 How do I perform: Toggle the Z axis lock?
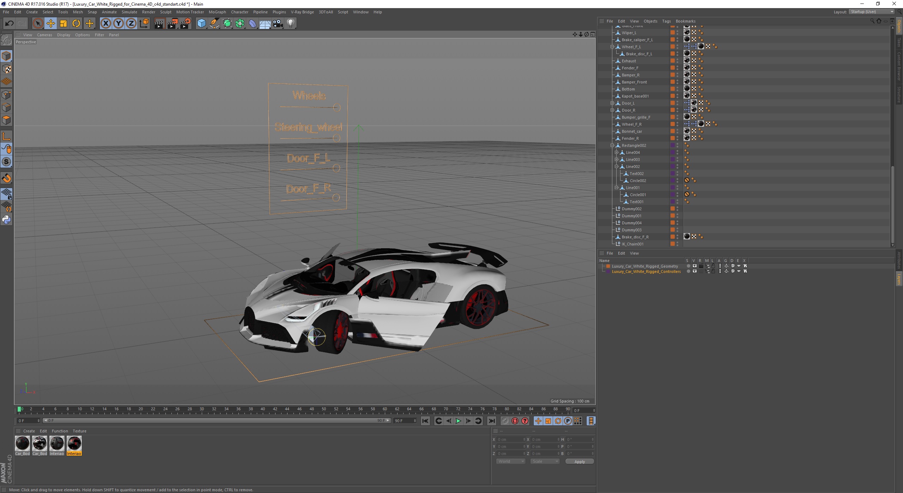click(x=131, y=24)
